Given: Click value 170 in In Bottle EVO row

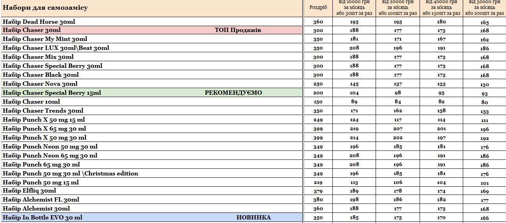Looking at the screenshot, I should click(x=441, y=218).
